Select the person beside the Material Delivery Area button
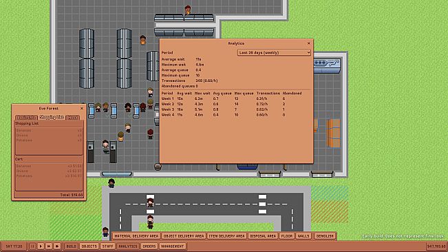 point(105,232)
